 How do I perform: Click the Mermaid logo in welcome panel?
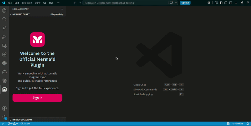tap(37, 40)
